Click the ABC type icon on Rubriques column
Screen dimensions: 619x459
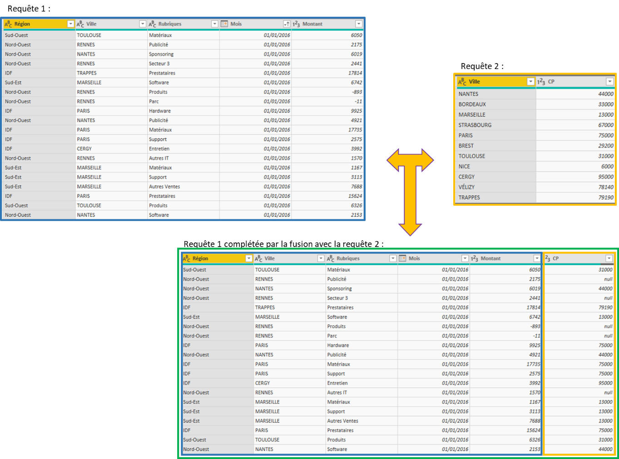(152, 24)
